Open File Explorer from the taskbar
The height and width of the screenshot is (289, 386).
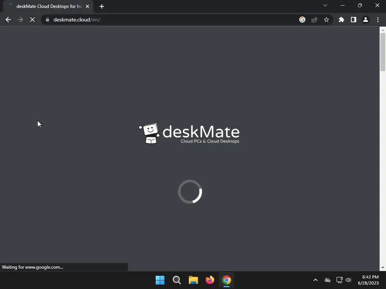click(193, 280)
